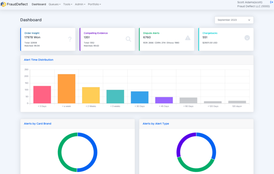The image size is (274, 174).
Task: Click the '1351' Compelling Evidence value
Action: (87, 37)
